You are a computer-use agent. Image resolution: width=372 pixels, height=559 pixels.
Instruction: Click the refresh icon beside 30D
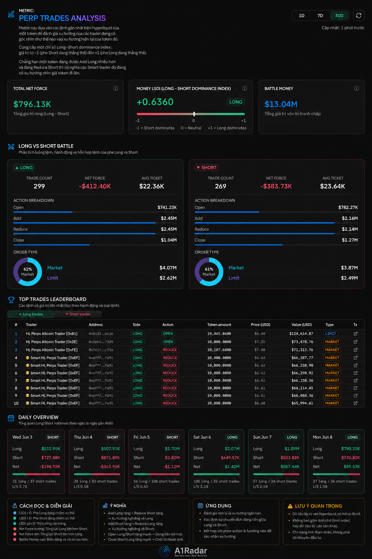pyautogui.click(x=359, y=15)
